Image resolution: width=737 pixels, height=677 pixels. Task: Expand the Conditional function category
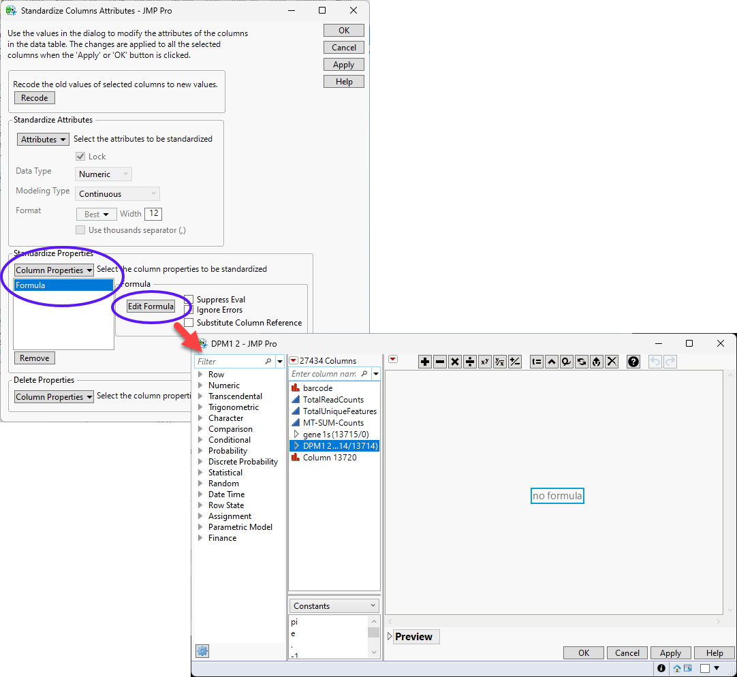(201, 439)
